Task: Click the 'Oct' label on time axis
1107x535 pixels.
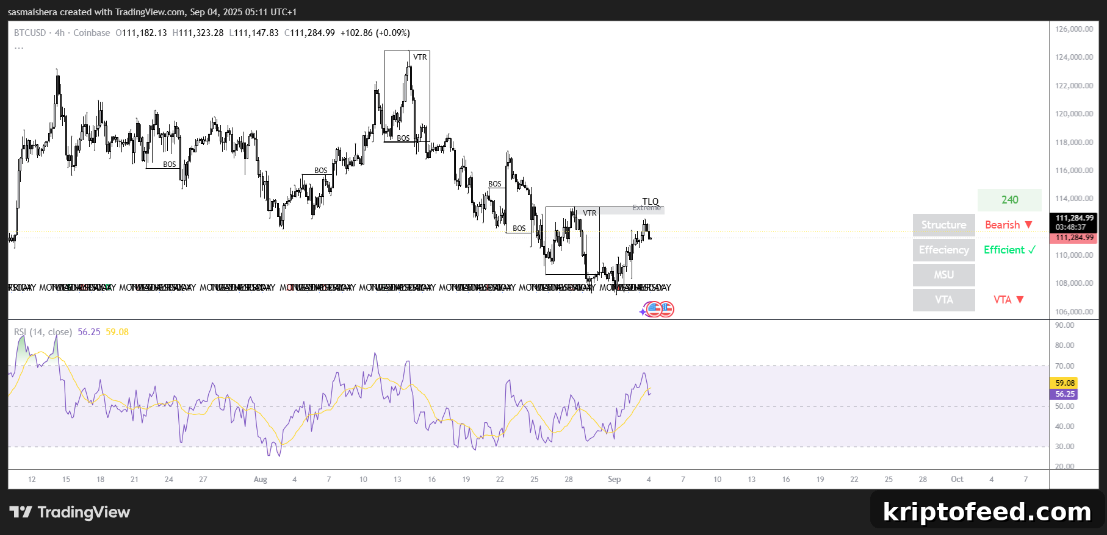Action: click(x=957, y=480)
